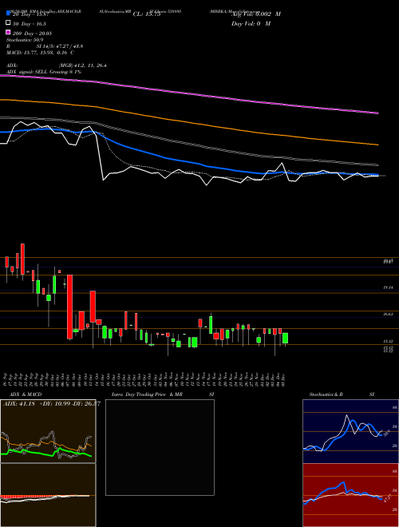Click the 'ADX signal: SELL Growing @ 1%' text
This screenshot has height=527, width=399.
pyautogui.click(x=44, y=72)
